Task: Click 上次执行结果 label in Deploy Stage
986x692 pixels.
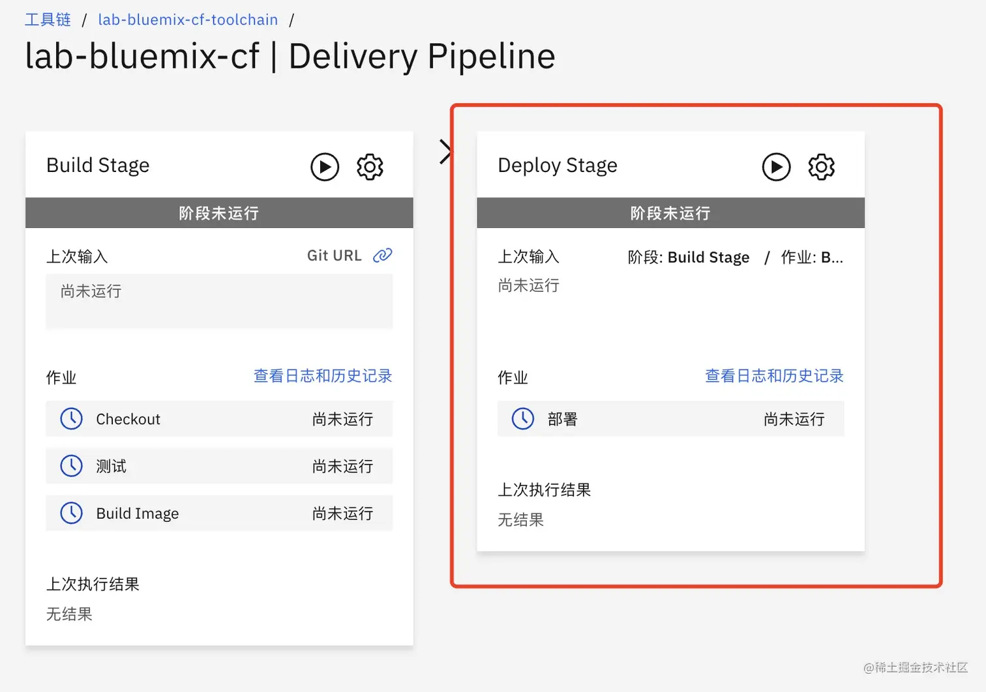Action: [x=544, y=489]
